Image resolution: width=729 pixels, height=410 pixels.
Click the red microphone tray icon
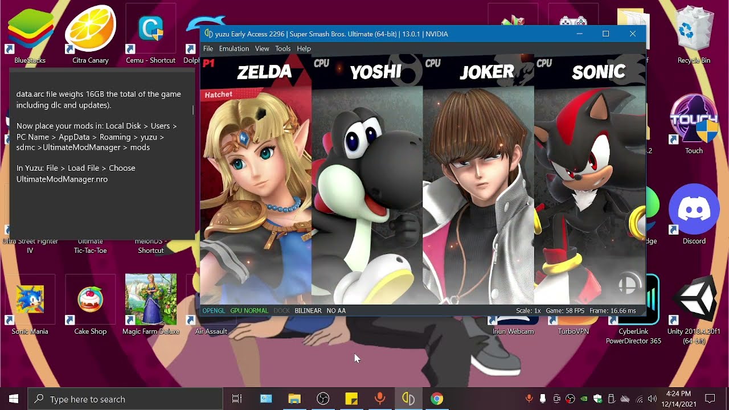[529, 399]
